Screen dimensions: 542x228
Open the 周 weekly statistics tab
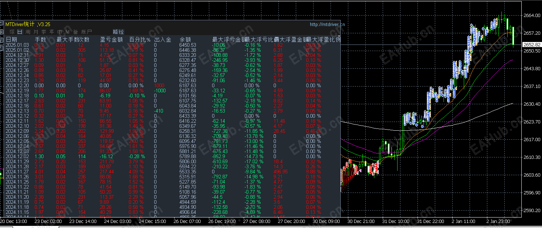tap(28, 32)
